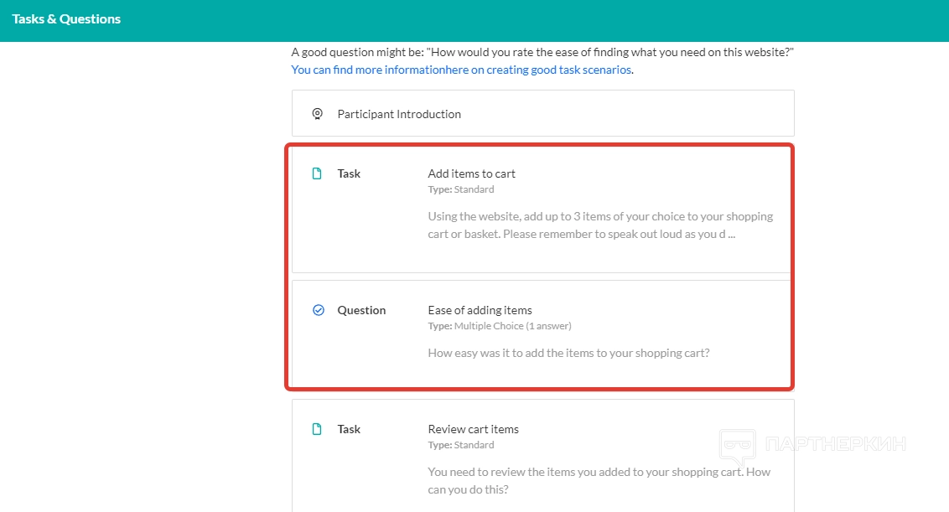This screenshot has width=949, height=512.
Task: Click the webcam icon beside Participant Introduction
Action: [x=317, y=114]
